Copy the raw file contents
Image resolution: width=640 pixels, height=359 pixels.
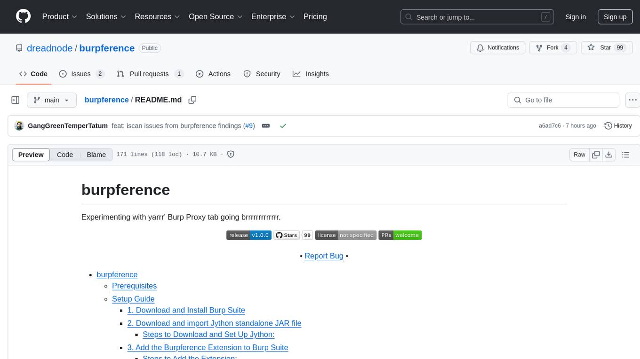click(x=596, y=155)
